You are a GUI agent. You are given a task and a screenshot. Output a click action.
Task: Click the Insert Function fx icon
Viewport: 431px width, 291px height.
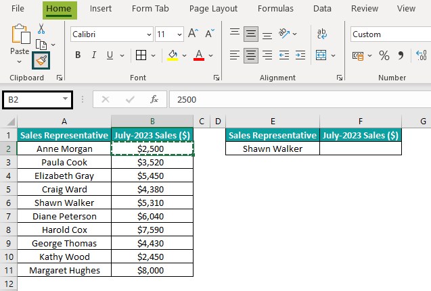pyautogui.click(x=154, y=99)
